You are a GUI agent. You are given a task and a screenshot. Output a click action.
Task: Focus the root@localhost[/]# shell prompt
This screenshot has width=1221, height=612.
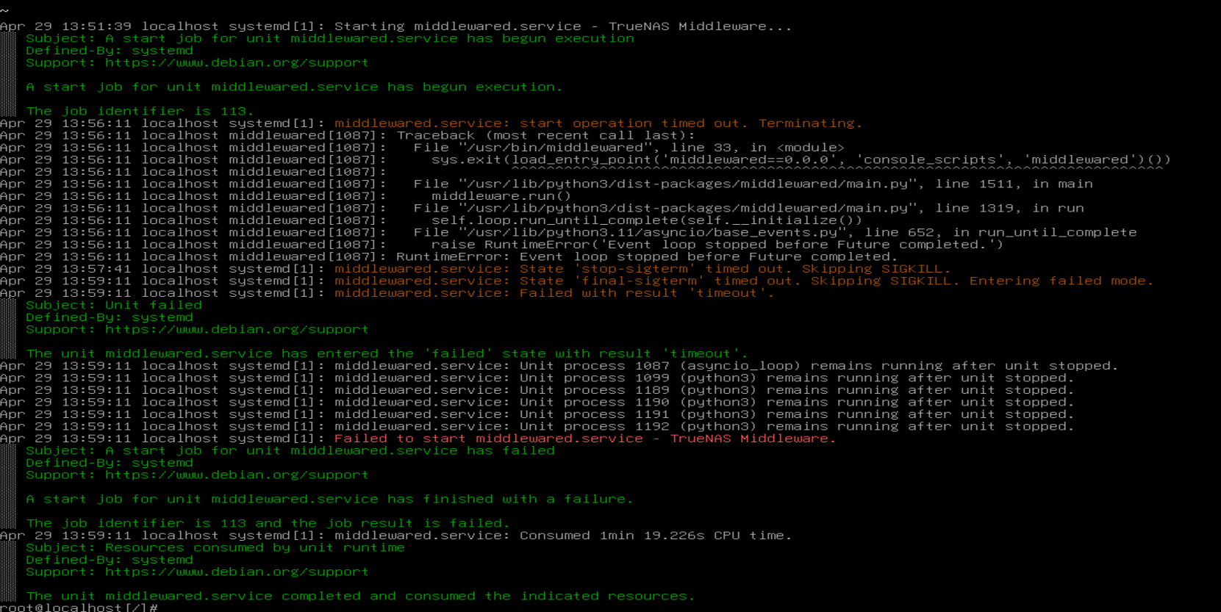[79, 607]
